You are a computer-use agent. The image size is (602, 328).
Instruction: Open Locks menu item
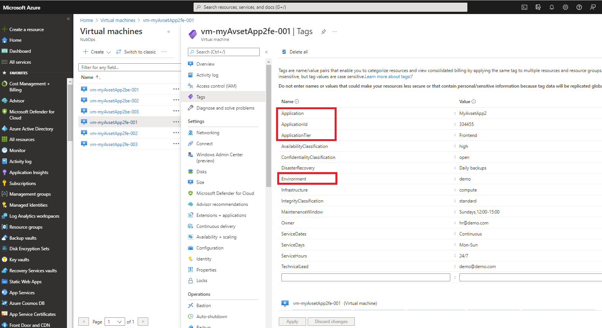coord(202,281)
